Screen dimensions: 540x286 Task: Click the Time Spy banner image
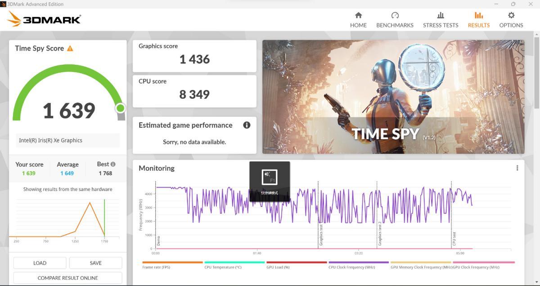(393, 97)
